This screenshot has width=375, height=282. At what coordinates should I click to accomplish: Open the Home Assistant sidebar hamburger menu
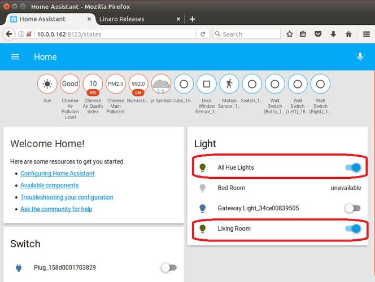pyautogui.click(x=15, y=57)
